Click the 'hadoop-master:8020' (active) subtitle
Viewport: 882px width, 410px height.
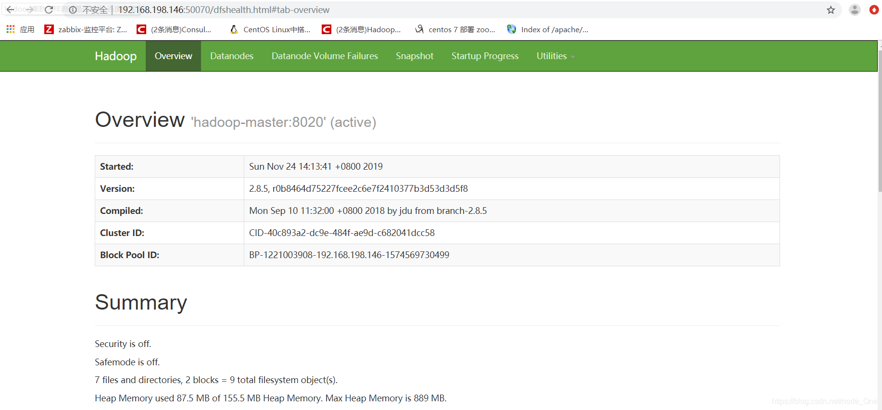click(284, 122)
